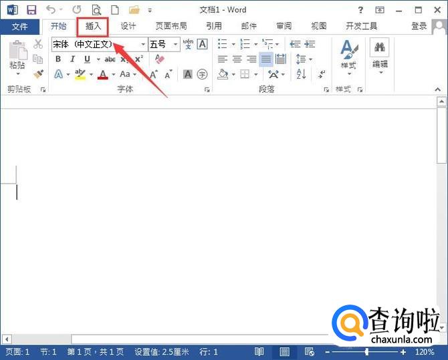Click the Cut scissors icon
448x360 pixels.
click(x=38, y=44)
